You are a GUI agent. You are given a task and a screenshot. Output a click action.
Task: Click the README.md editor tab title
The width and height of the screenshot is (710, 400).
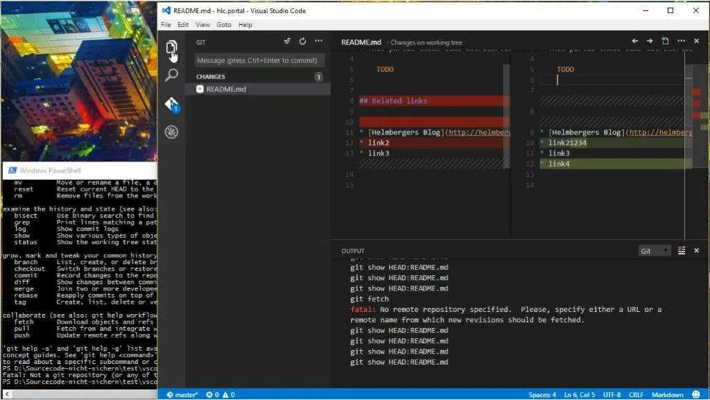361,42
